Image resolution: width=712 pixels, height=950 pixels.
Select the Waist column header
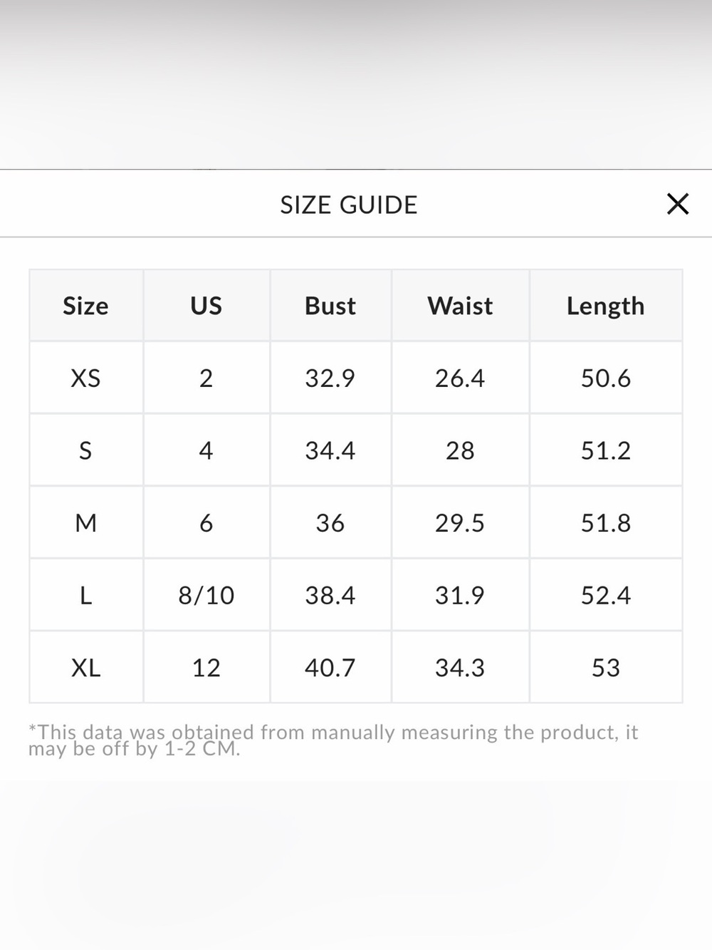coord(460,306)
